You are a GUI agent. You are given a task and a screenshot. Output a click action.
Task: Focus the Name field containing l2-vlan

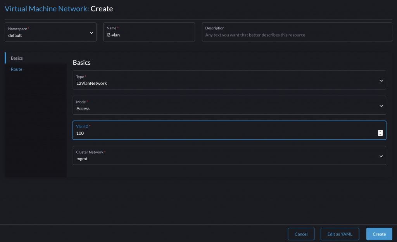pyautogui.click(x=149, y=35)
